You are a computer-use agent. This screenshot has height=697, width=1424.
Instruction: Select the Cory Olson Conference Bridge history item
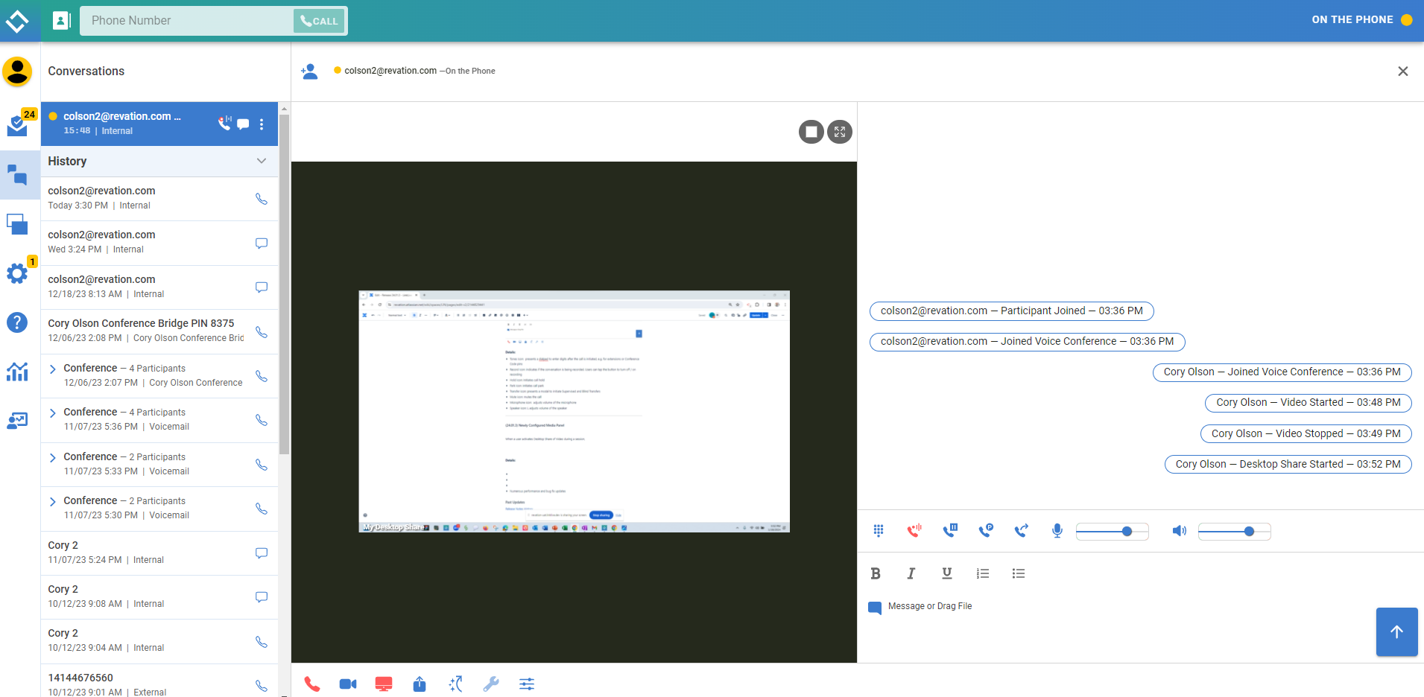point(146,331)
